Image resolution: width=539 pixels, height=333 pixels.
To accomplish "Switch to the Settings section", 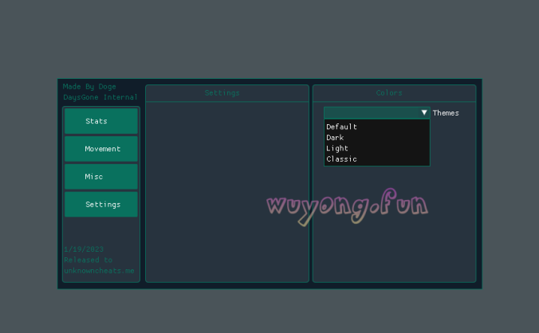I will 100,204.
